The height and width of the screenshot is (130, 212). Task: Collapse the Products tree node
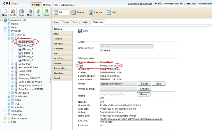(x=5, y=31)
